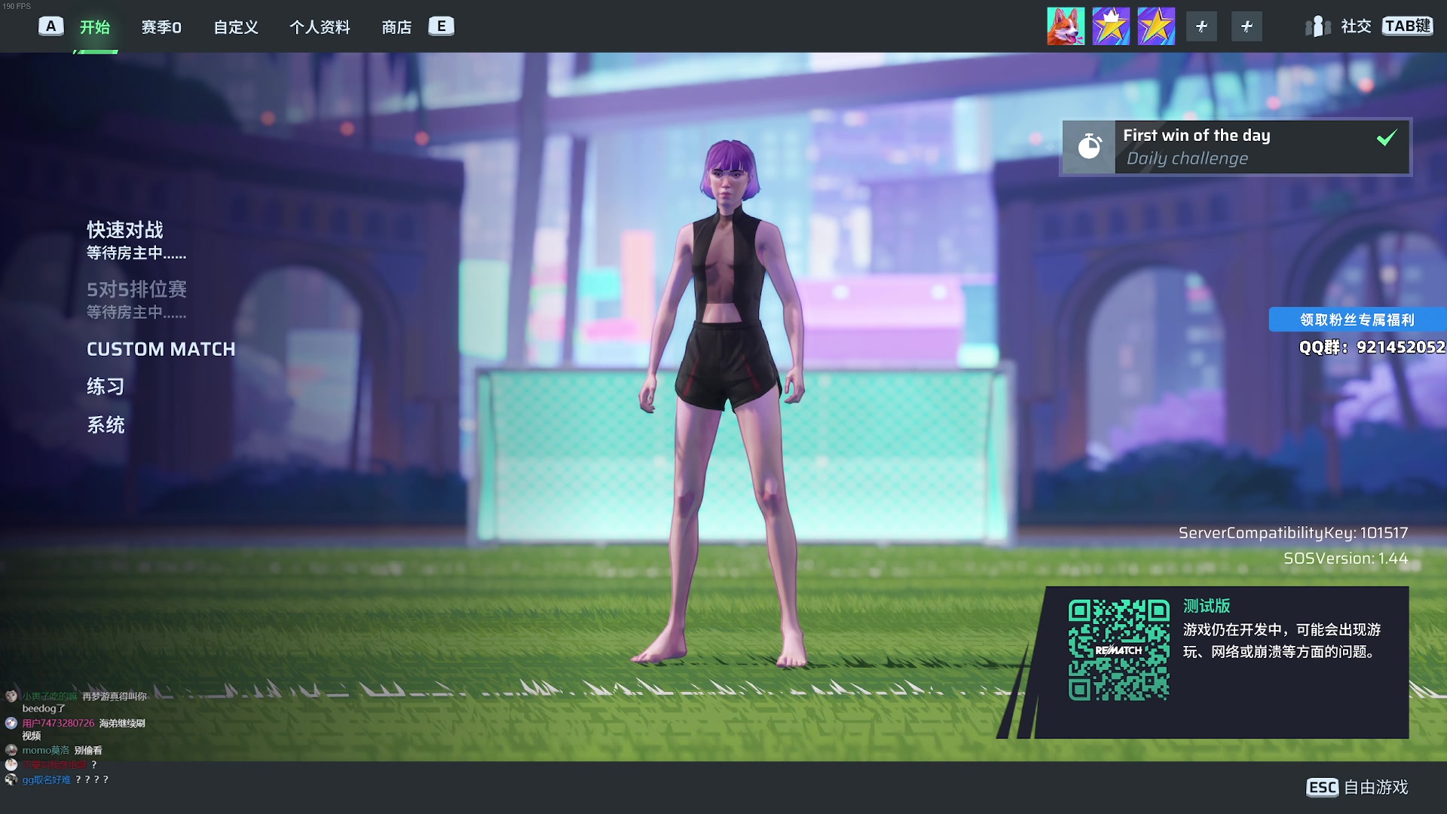
Task: Click the ESC key badge
Action: pyautogui.click(x=1323, y=788)
